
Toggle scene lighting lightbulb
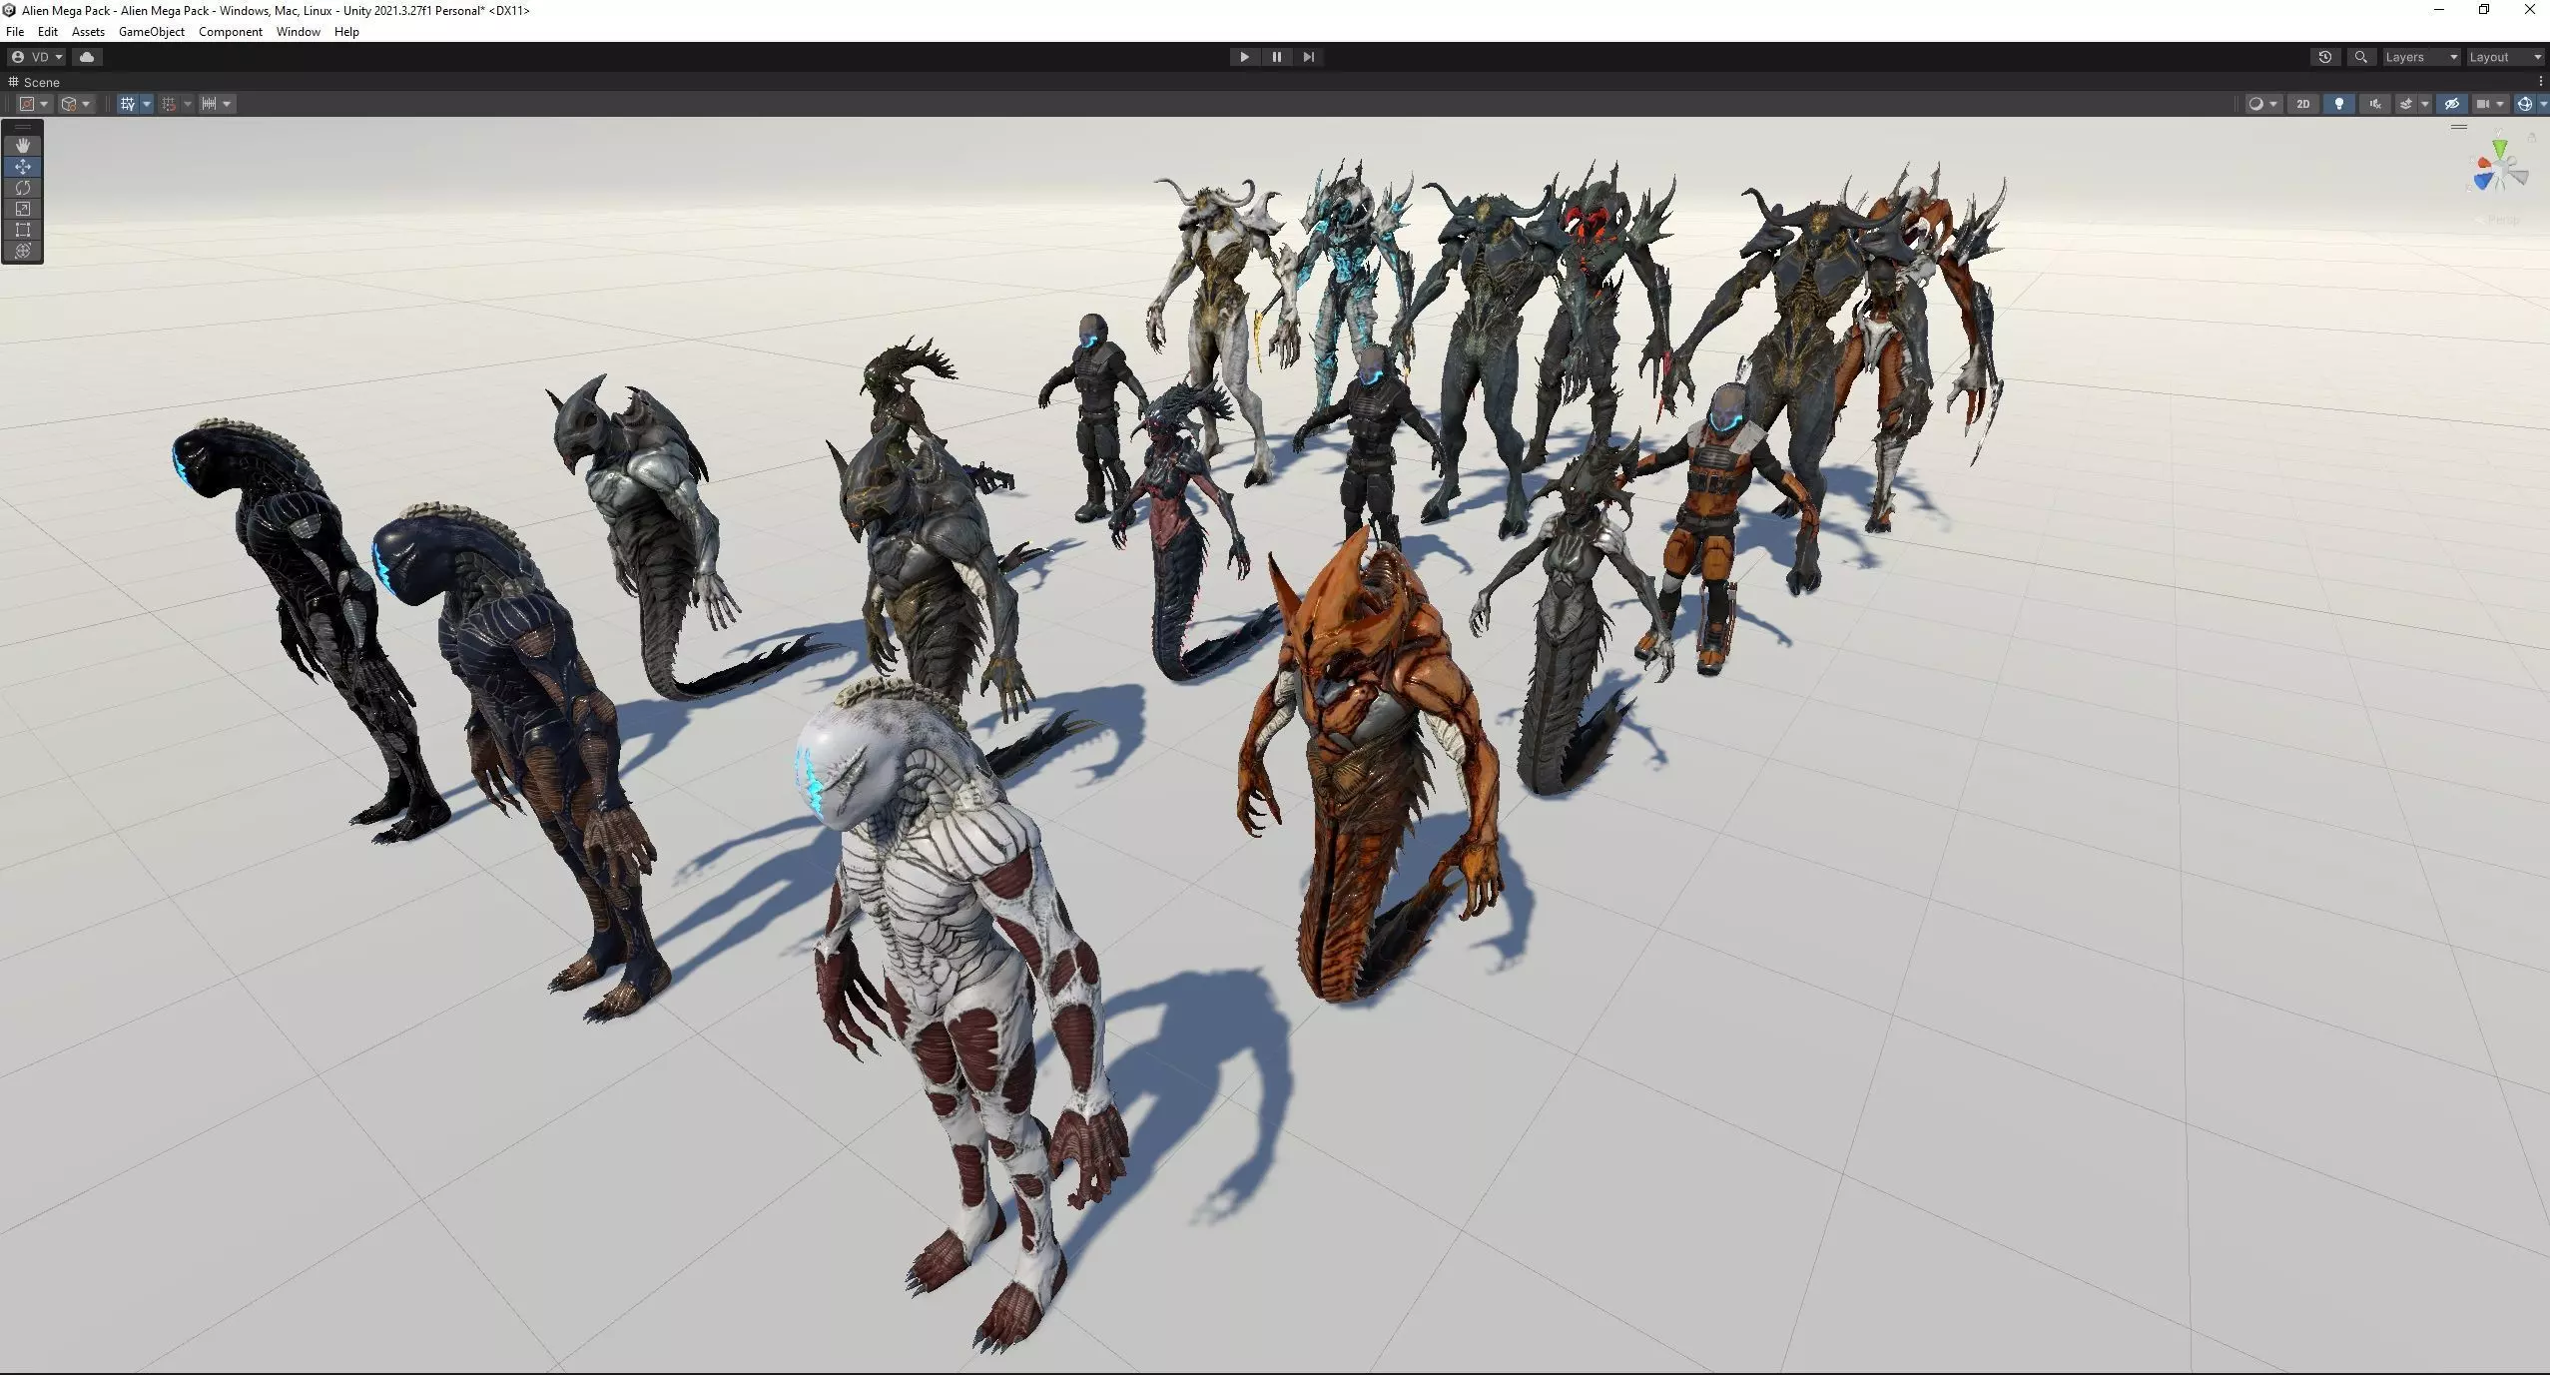coord(2339,104)
